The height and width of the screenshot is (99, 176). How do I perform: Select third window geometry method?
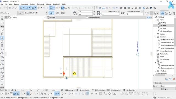[63, 13]
